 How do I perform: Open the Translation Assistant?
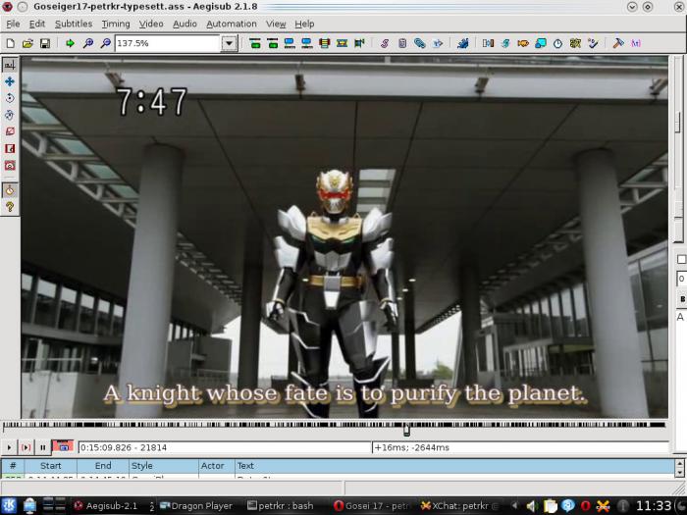(x=523, y=43)
